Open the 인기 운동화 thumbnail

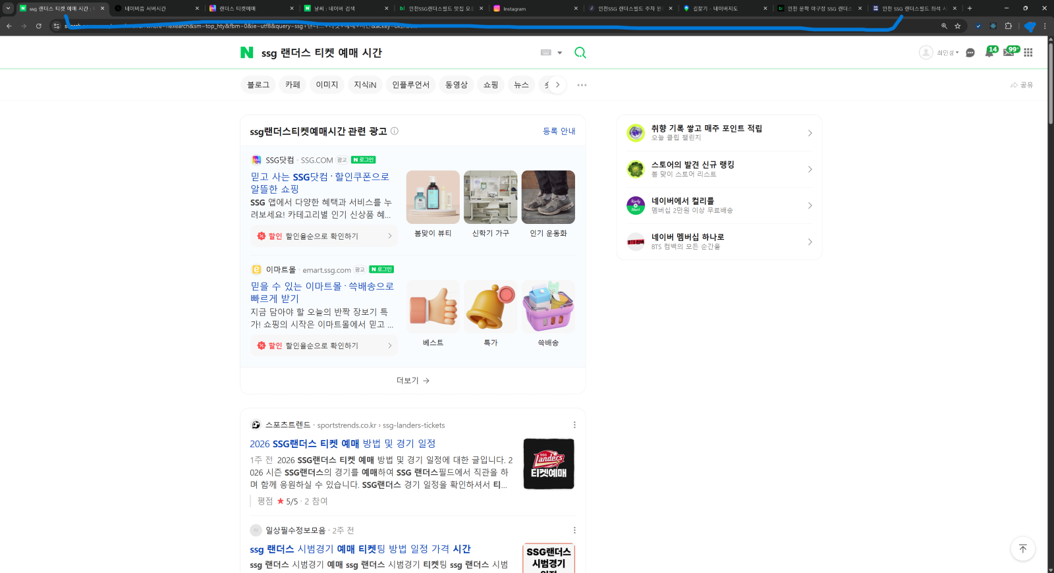coord(548,198)
